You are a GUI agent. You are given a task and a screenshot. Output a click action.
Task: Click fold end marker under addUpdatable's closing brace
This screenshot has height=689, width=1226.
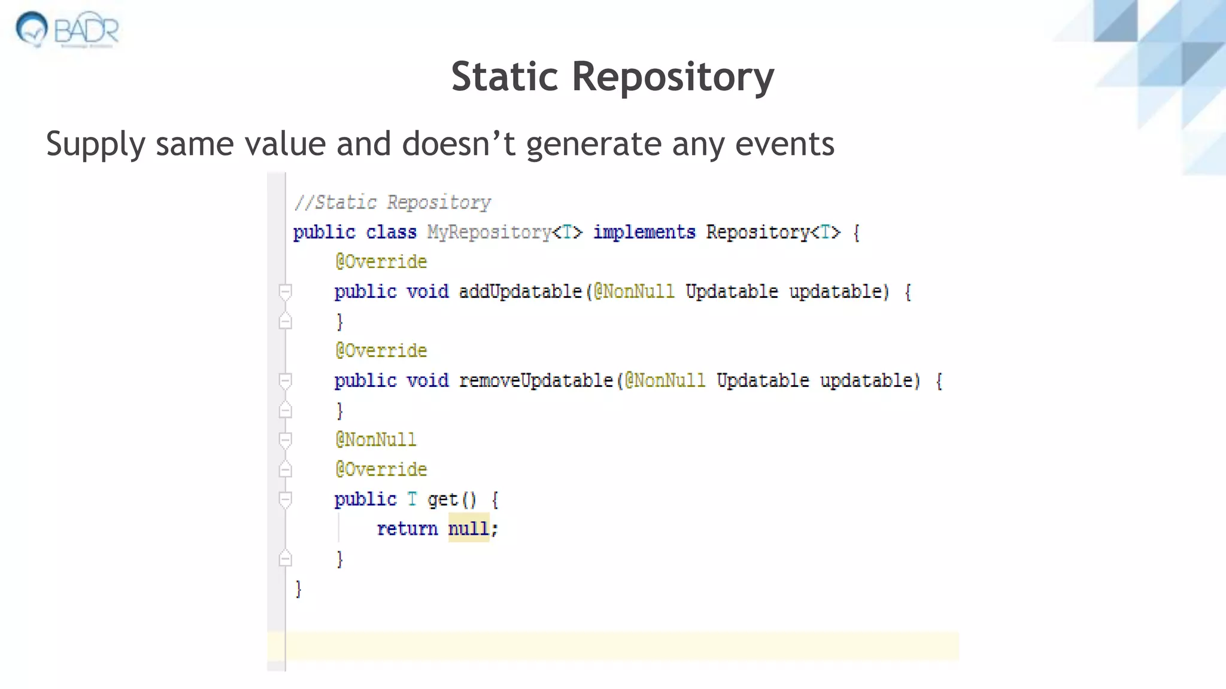pyautogui.click(x=286, y=322)
